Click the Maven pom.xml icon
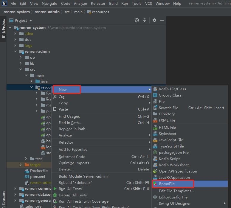This screenshot has height=208, width=231. [27, 177]
